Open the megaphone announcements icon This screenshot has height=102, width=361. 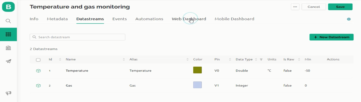(8, 93)
